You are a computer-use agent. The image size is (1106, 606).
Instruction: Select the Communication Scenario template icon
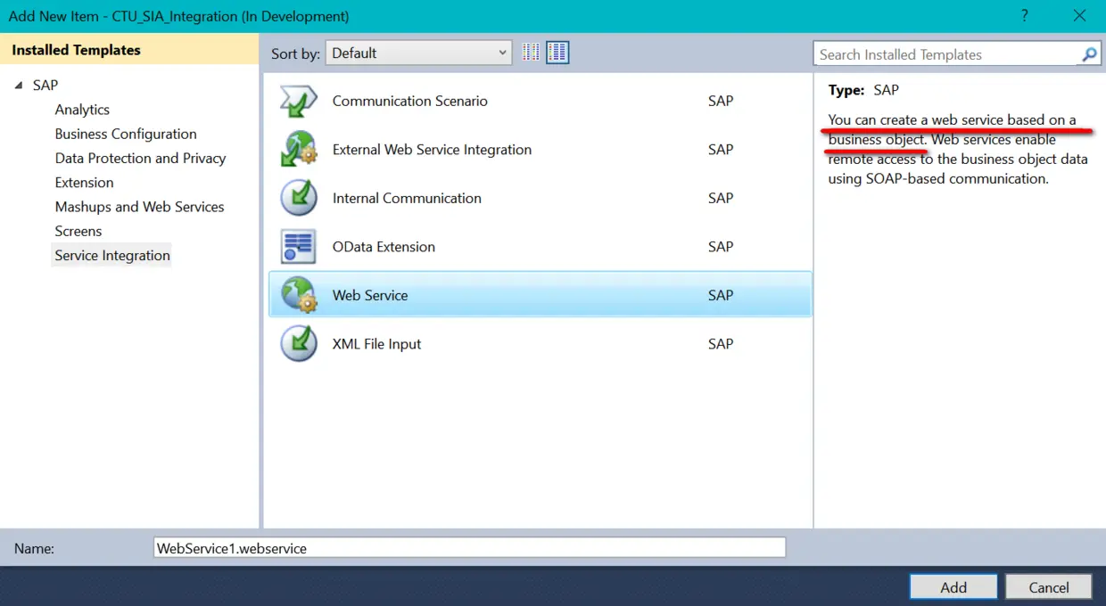pos(299,101)
